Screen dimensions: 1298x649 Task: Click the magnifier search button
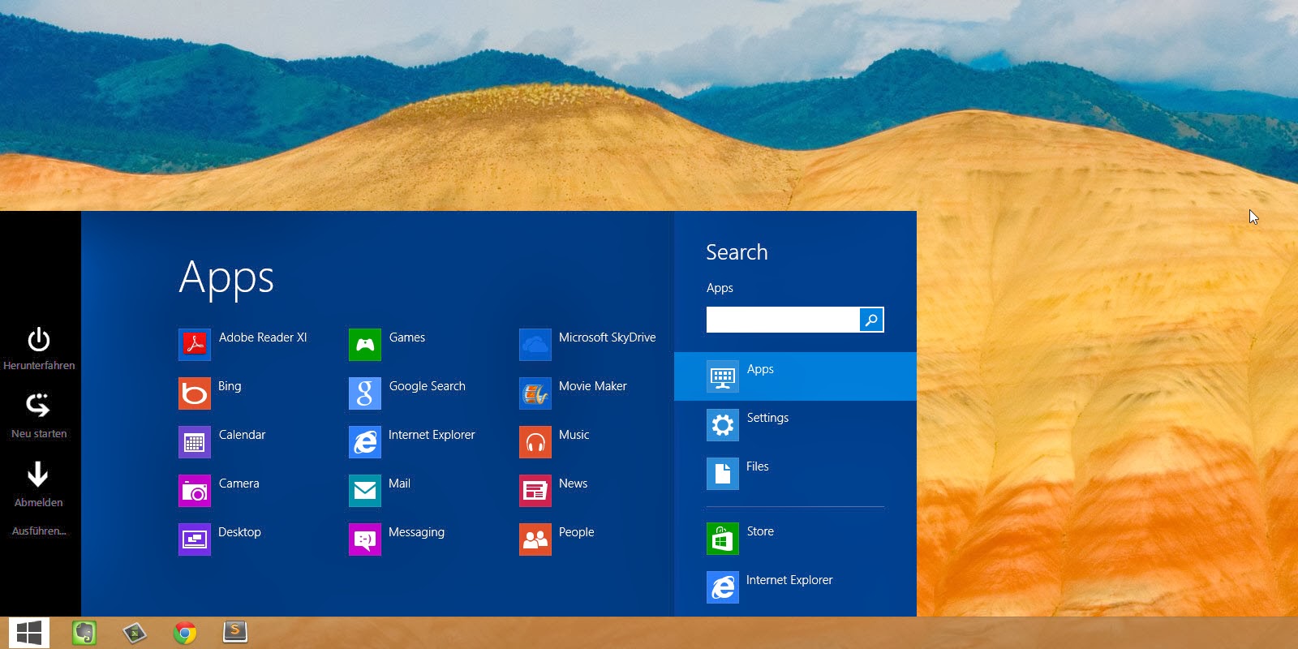(871, 320)
